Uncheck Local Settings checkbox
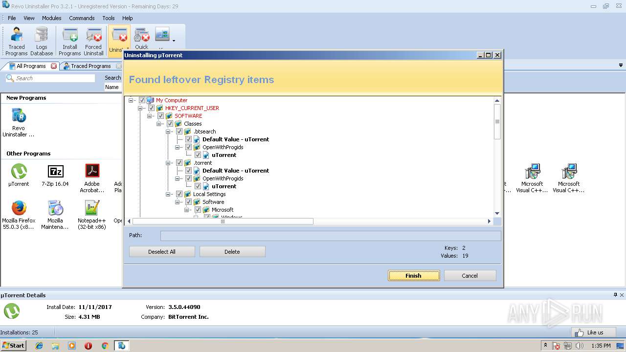626x352 pixels. coord(179,194)
